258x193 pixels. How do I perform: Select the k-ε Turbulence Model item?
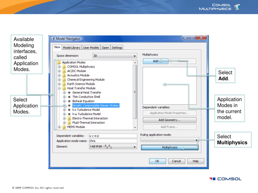(86, 110)
